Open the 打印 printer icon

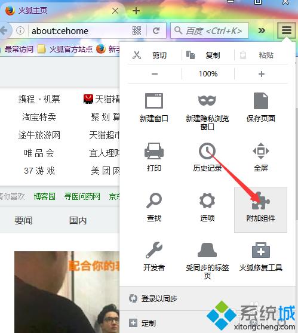154,151
